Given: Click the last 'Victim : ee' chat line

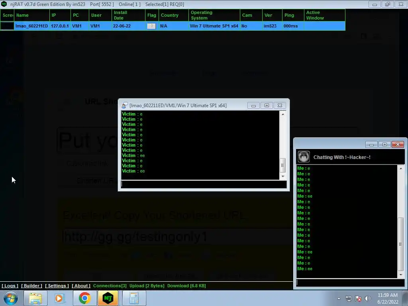Looking at the screenshot, I should (x=133, y=171).
